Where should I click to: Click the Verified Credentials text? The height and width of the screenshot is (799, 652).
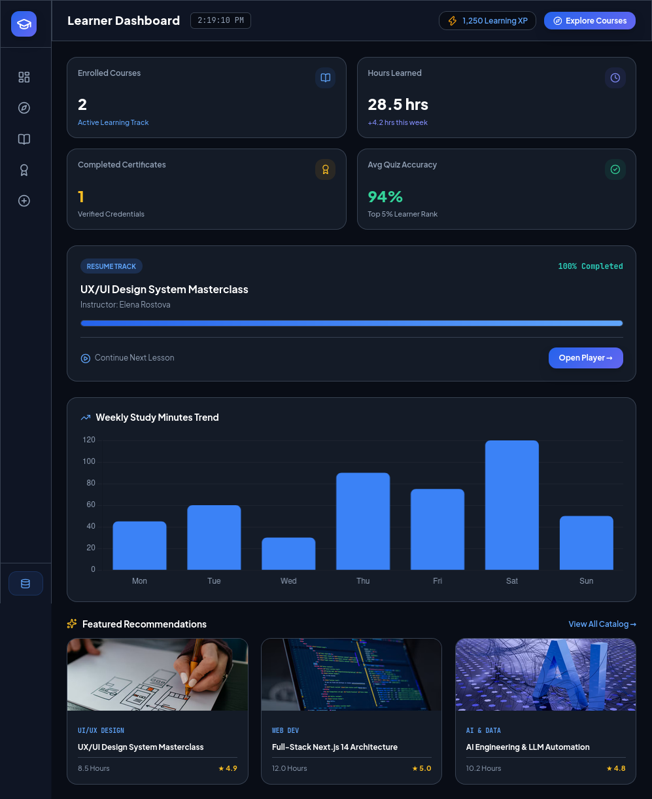click(111, 214)
